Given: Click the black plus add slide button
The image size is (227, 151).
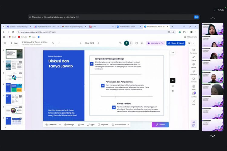Looking at the screenshot, I should [173, 80].
